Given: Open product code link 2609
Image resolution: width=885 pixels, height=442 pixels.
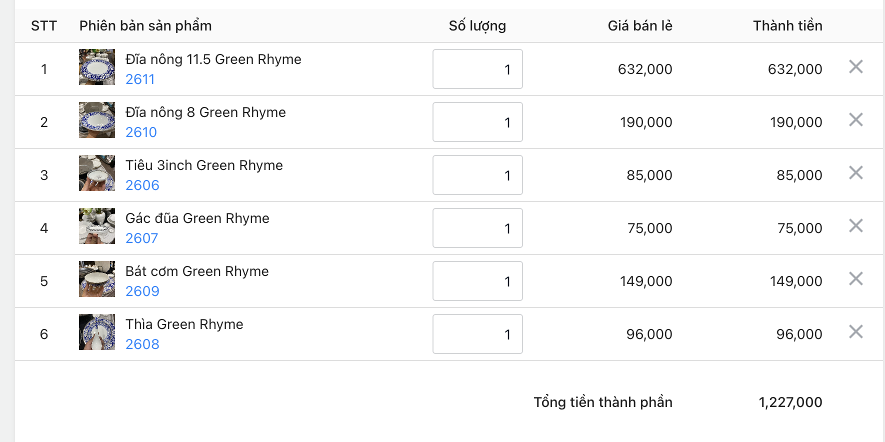Looking at the screenshot, I should tap(142, 291).
